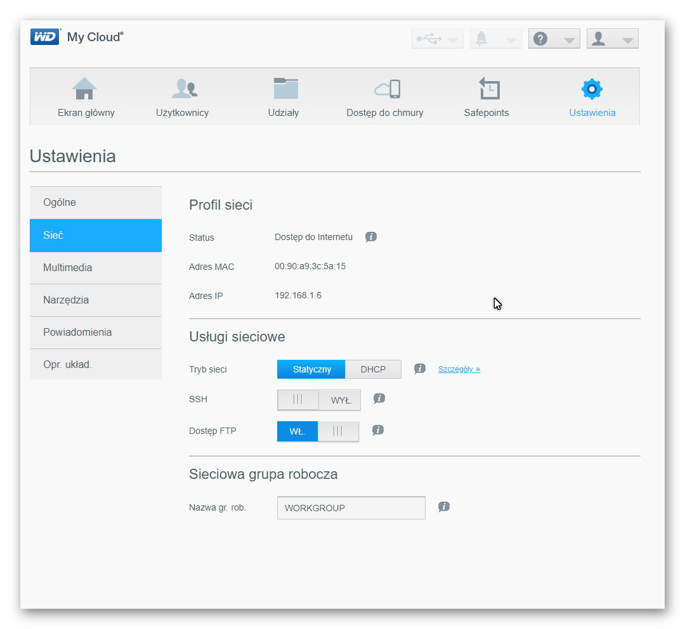Open the Sieć settings section

click(x=96, y=236)
